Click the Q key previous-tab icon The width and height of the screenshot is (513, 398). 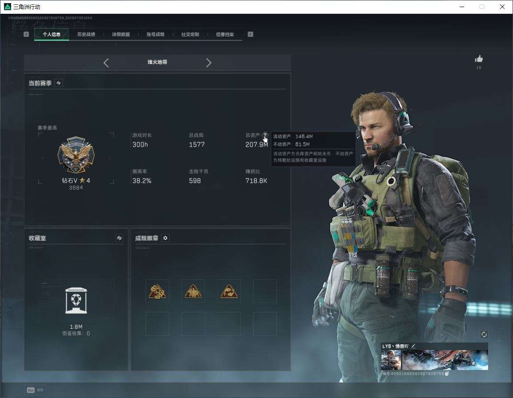[x=26, y=34]
